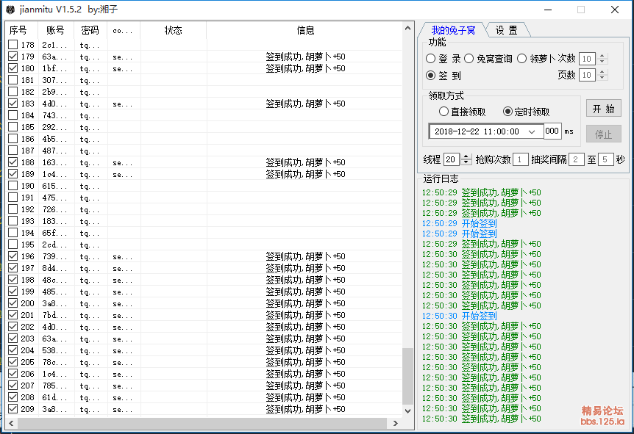The width and height of the screenshot is (634, 434).
Task: Check the checkbox for row 178
Action: pos(13,44)
